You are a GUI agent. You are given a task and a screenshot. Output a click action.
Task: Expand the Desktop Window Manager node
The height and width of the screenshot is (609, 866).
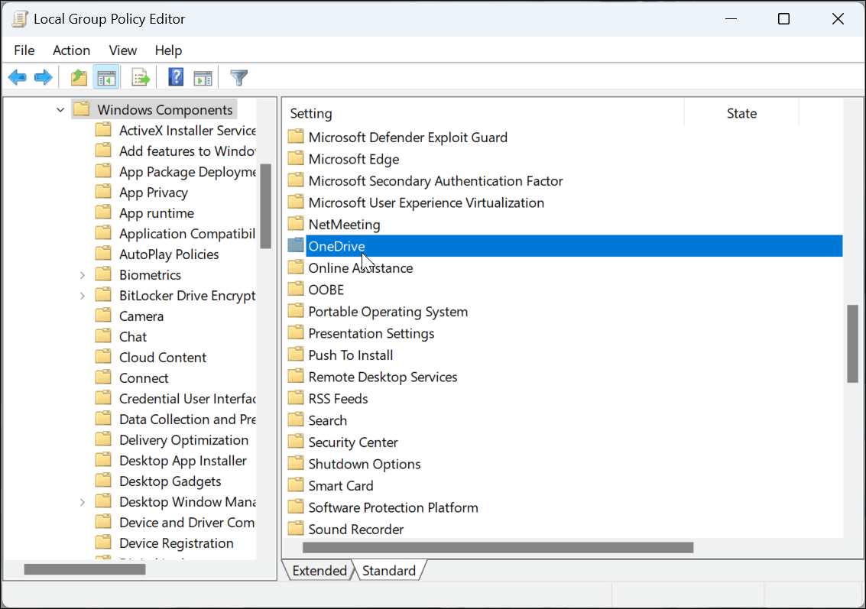[83, 501]
